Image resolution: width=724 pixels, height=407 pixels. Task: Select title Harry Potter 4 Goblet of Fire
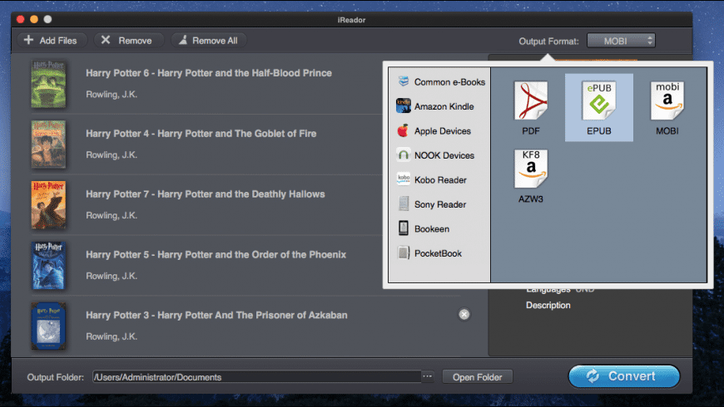point(201,134)
